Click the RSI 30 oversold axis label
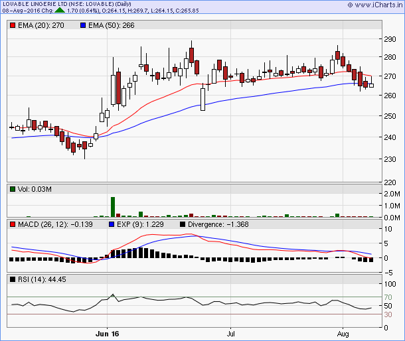The height and width of the screenshot is (341, 405). tap(388, 314)
